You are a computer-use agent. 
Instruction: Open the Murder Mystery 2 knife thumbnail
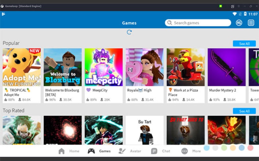[226, 67]
